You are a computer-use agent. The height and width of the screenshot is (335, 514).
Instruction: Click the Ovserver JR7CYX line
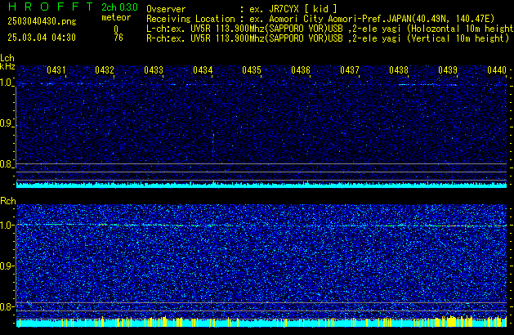[x=242, y=9]
